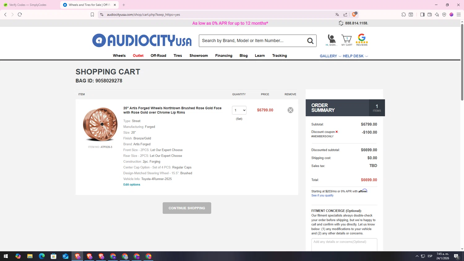This screenshot has height=261, width=464.
Task: Open Microsoft Store from taskbar
Action: click(54, 256)
